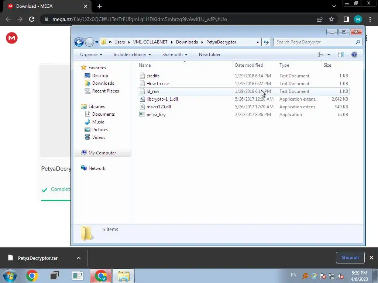Sort by Date modified column
The image size is (378, 283).
[255, 65]
